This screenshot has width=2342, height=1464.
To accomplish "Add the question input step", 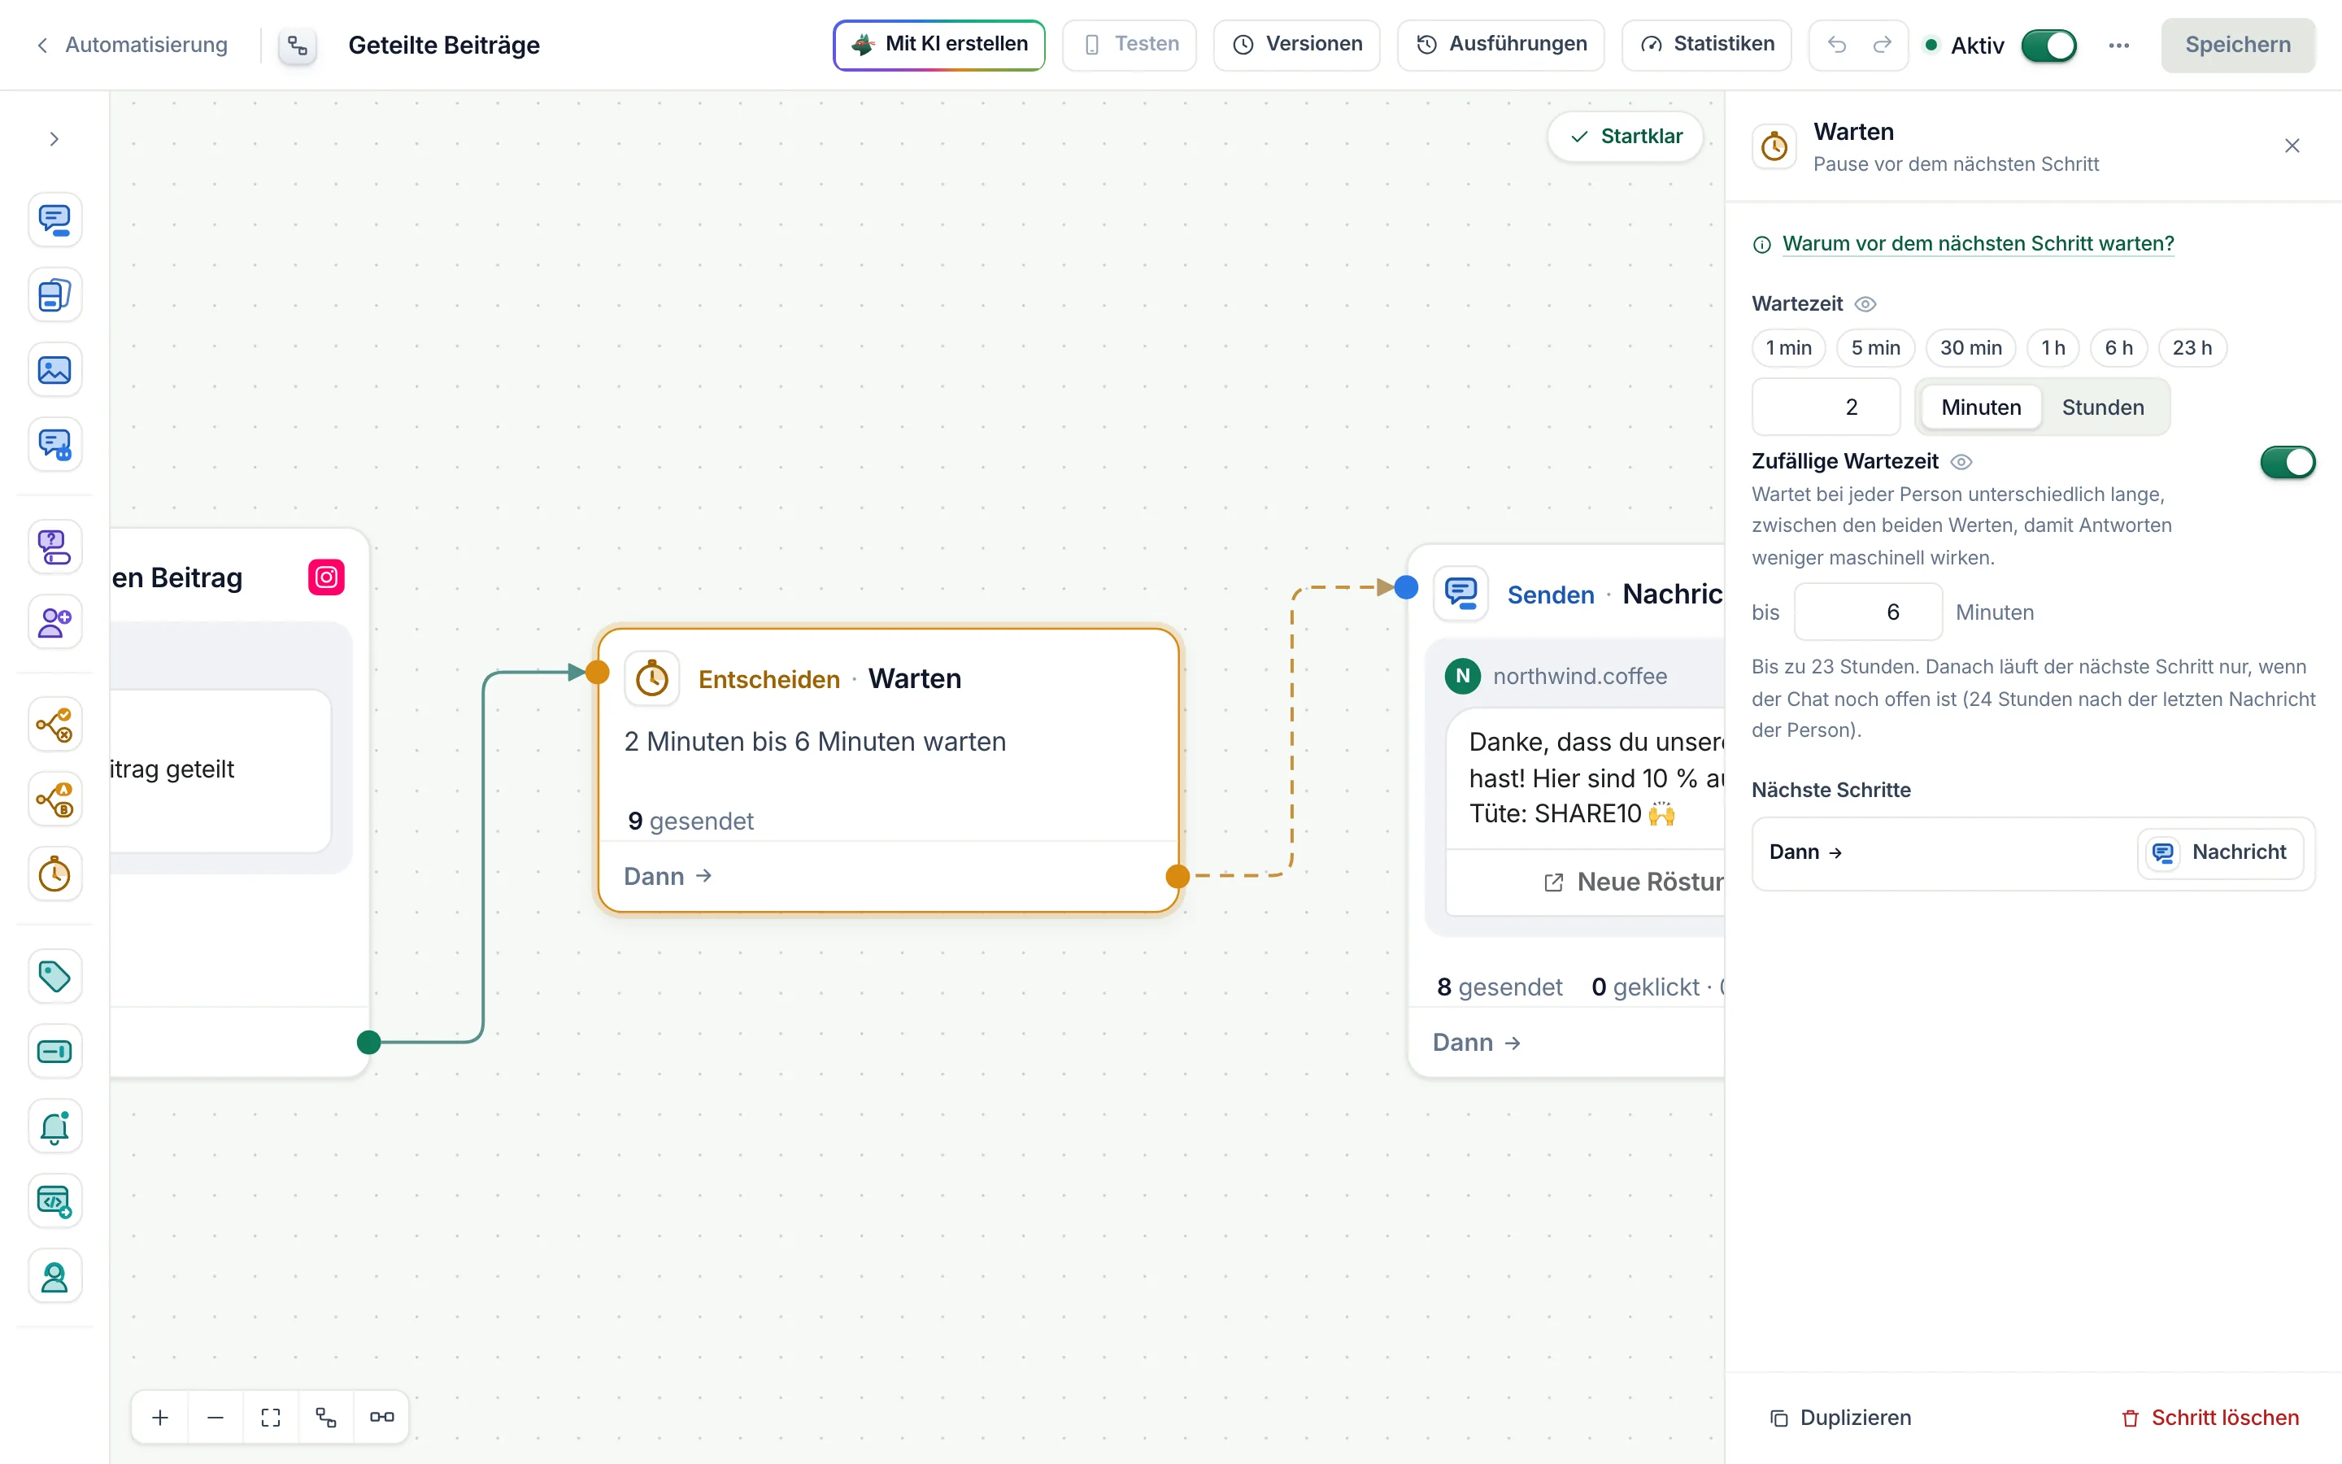I will [54, 546].
